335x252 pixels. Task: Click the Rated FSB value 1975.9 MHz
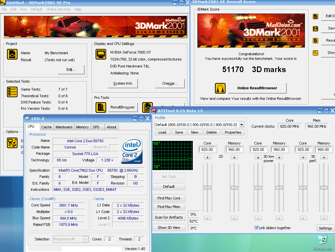(68, 225)
